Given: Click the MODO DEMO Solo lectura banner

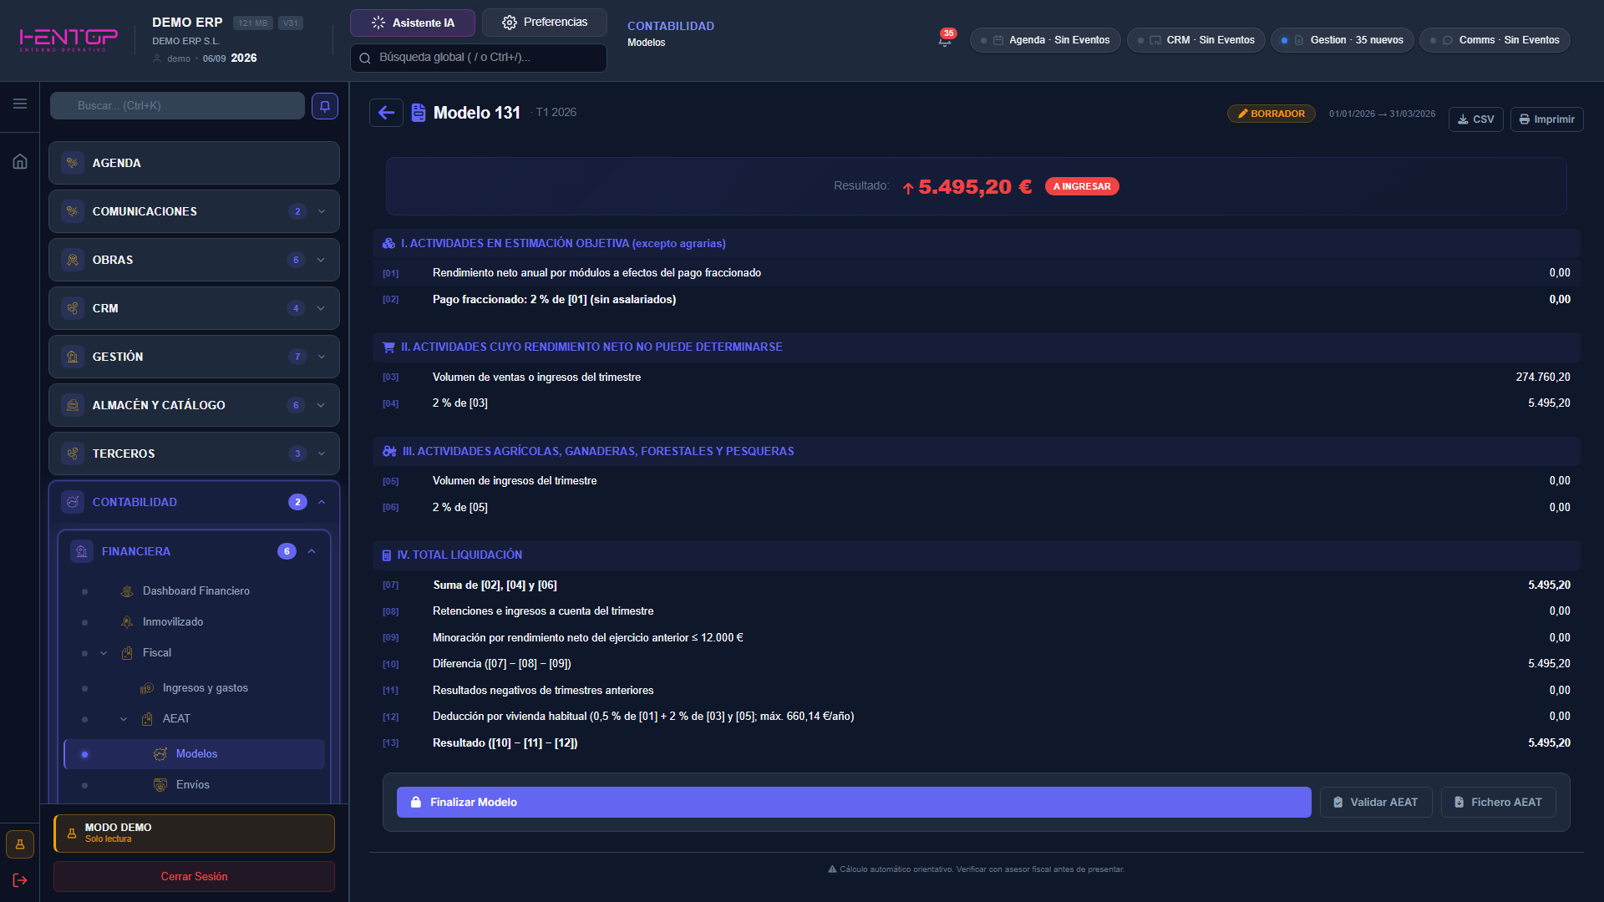Looking at the screenshot, I should (x=194, y=834).
